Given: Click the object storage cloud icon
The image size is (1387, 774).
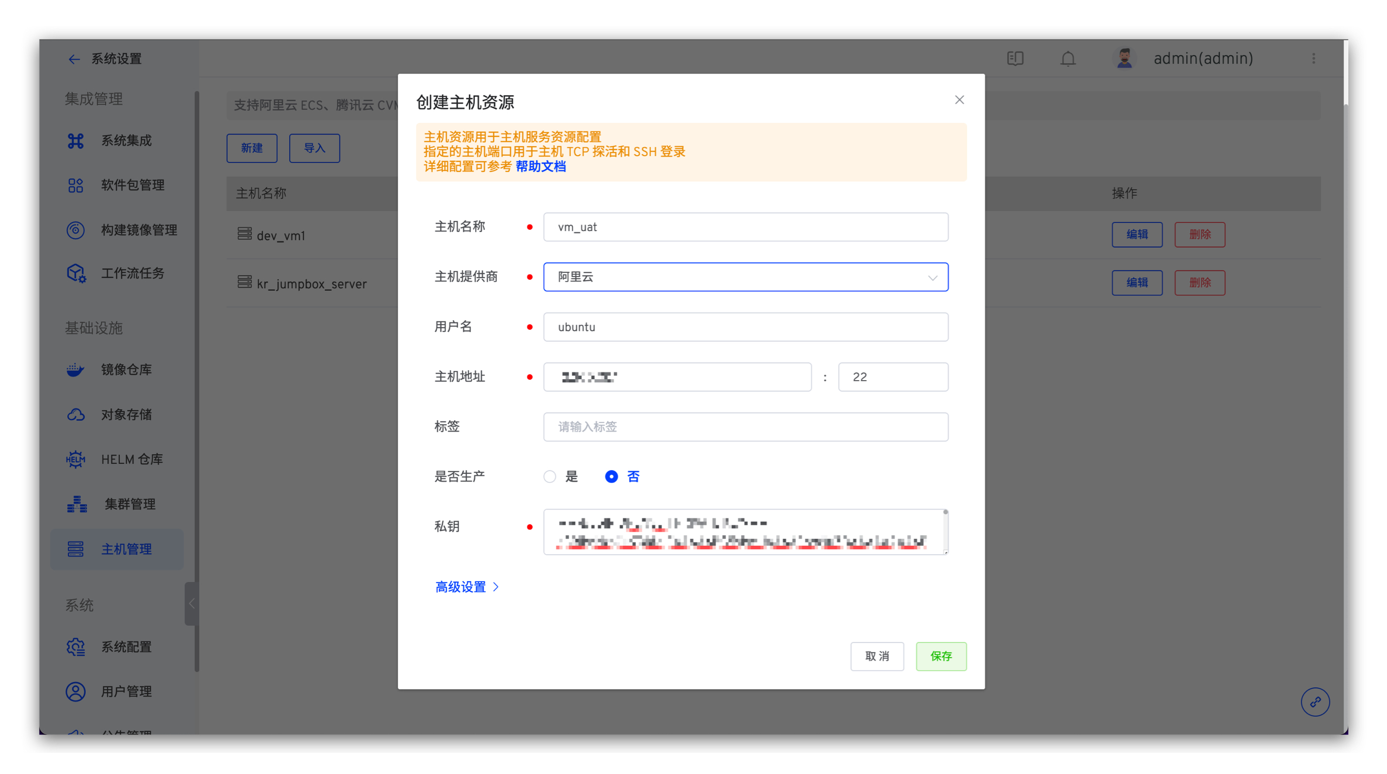Looking at the screenshot, I should tap(75, 414).
